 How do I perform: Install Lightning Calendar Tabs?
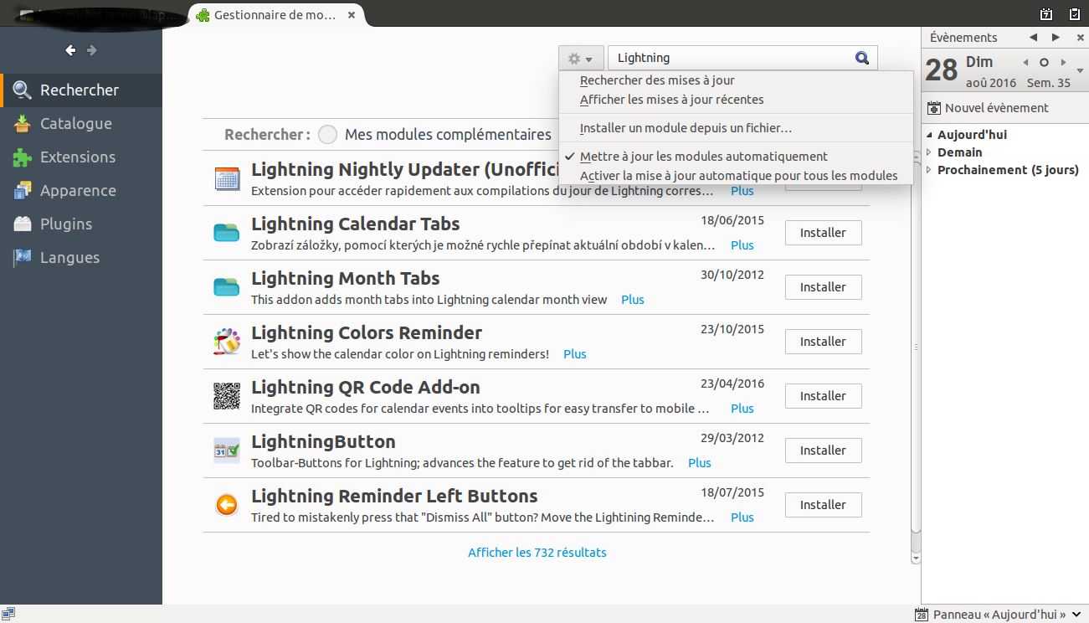[x=823, y=233]
